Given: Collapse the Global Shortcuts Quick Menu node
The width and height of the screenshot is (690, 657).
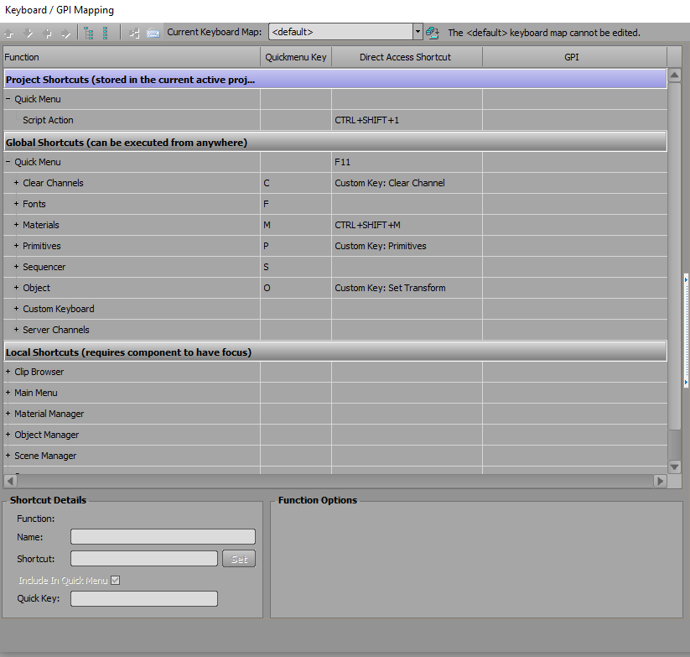Looking at the screenshot, I should click(8, 162).
